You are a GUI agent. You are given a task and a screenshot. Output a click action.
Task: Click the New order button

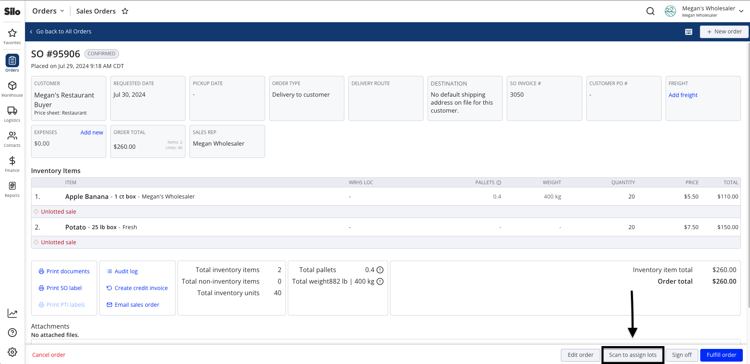(x=724, y=32)
